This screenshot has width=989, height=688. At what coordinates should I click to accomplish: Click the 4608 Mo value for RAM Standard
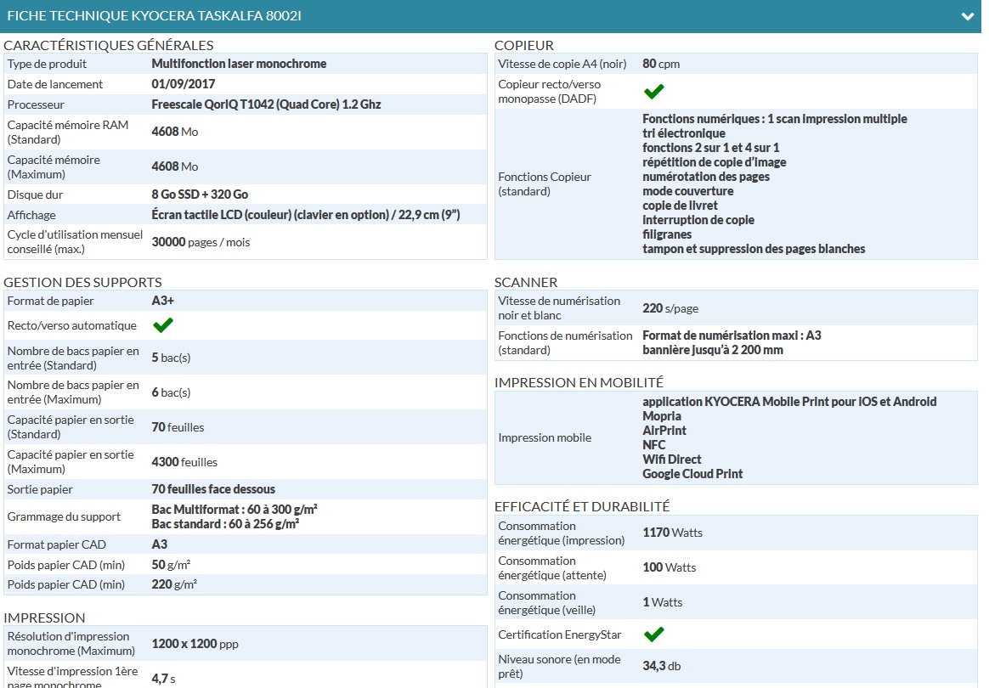[x=175, y=132]
